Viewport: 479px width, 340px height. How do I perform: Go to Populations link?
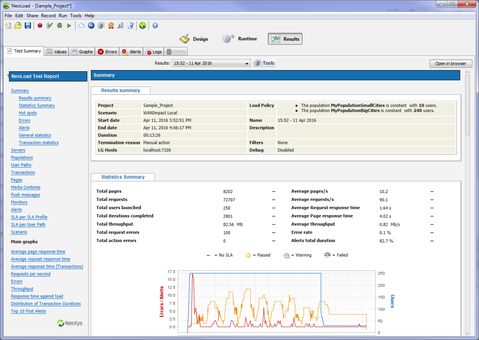[x=22, y=157]
